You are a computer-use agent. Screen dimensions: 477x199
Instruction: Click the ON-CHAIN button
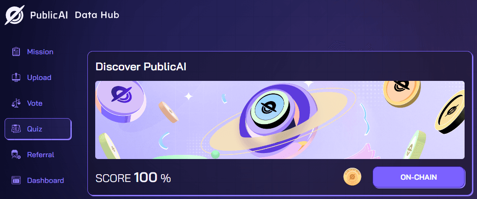(x=419, y=177)
